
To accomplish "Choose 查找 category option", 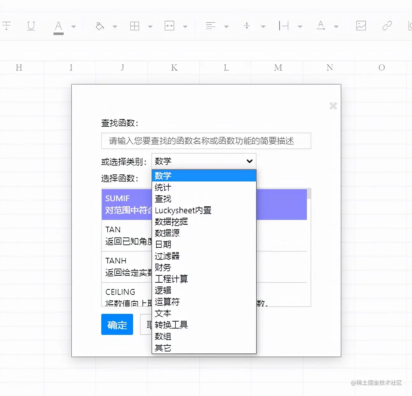I will pyautogui.click(x=204, y=199).
